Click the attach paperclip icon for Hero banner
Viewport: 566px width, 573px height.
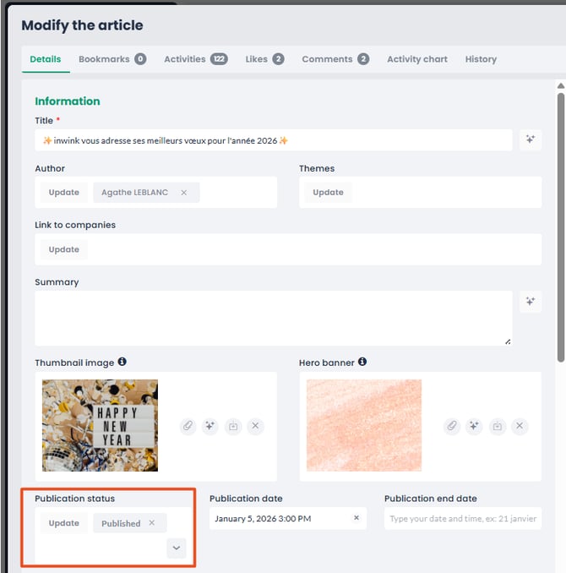click(452, 426)
